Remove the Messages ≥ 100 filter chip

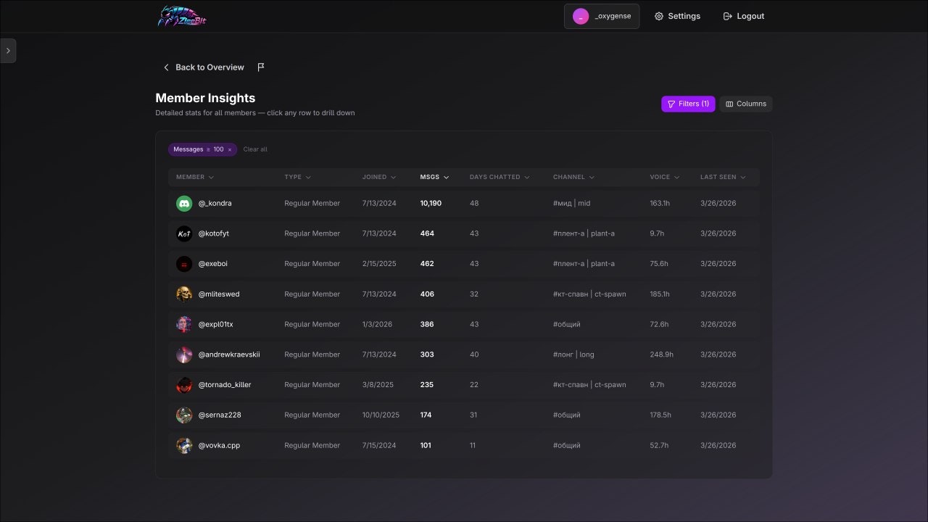point(230,149)
